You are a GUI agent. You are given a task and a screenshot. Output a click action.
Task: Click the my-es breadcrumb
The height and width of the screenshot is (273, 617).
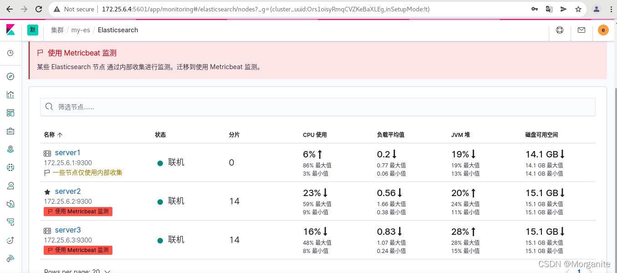(x=81, y=30)
